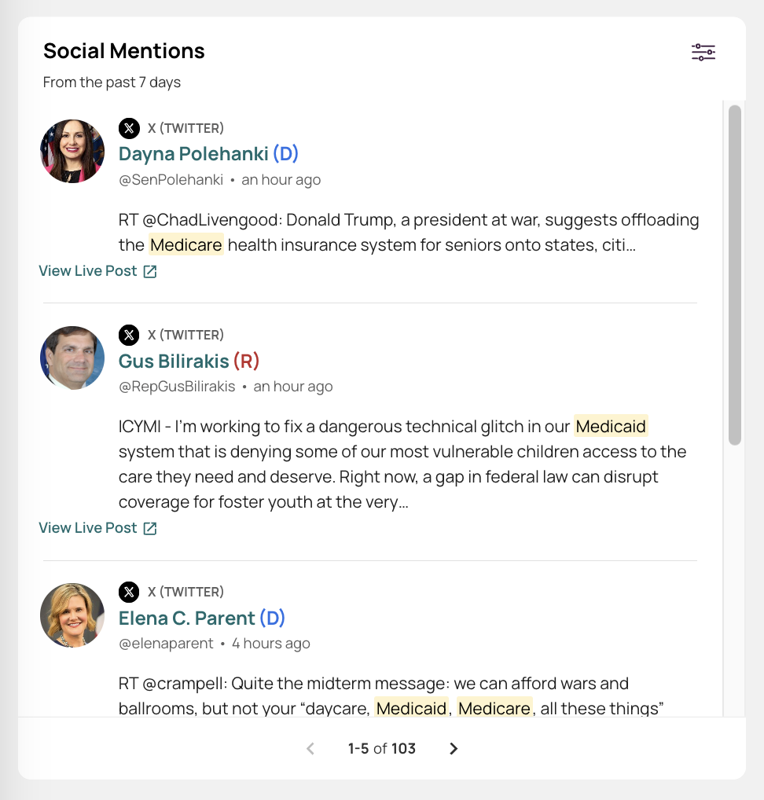Image resolution: width=764 pixels, height=800 pixels.
Task: View Live Post for Dayna Polehanki's retweet
Action: tap(97, 271)
